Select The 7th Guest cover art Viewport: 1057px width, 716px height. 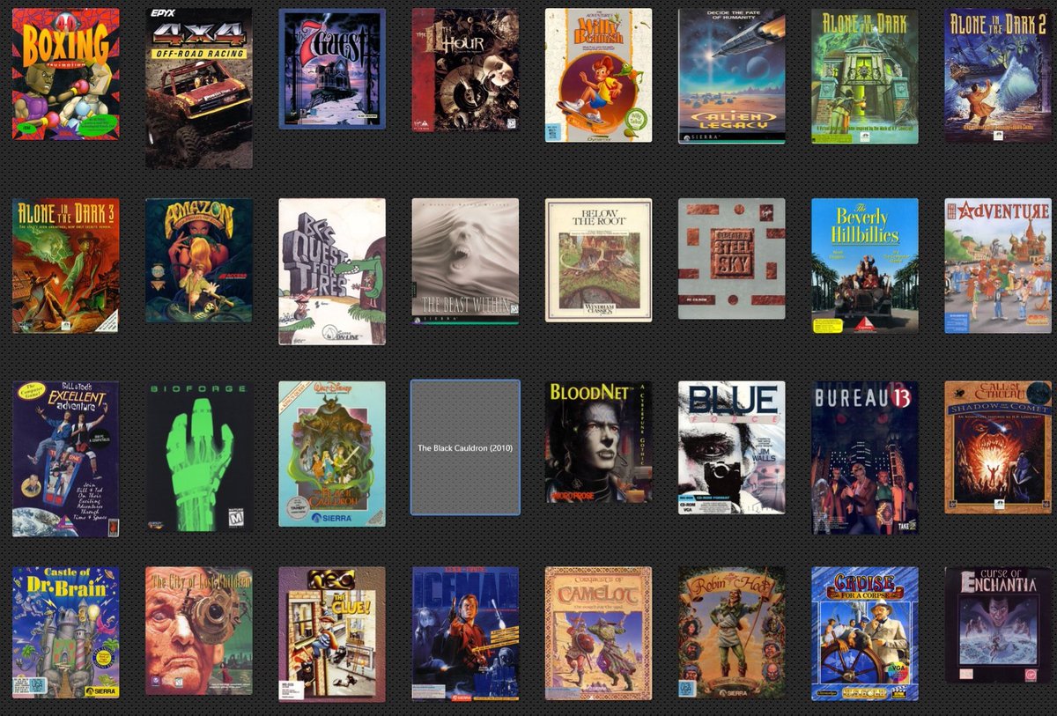332,69
